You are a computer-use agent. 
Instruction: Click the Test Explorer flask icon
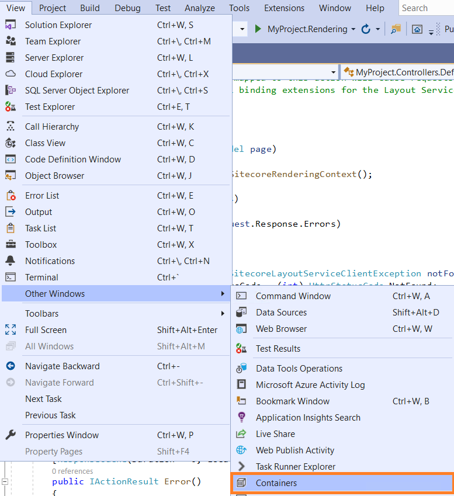11,107
